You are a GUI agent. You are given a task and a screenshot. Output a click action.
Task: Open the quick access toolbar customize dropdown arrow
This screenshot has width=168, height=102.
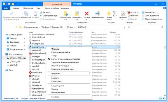click(15, 4)
